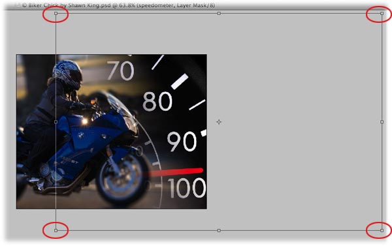Screen dimensions: 392x246
Task: Click the bottom-left transform corner handle
Action: pyautogui.click(x=56, y=230)
